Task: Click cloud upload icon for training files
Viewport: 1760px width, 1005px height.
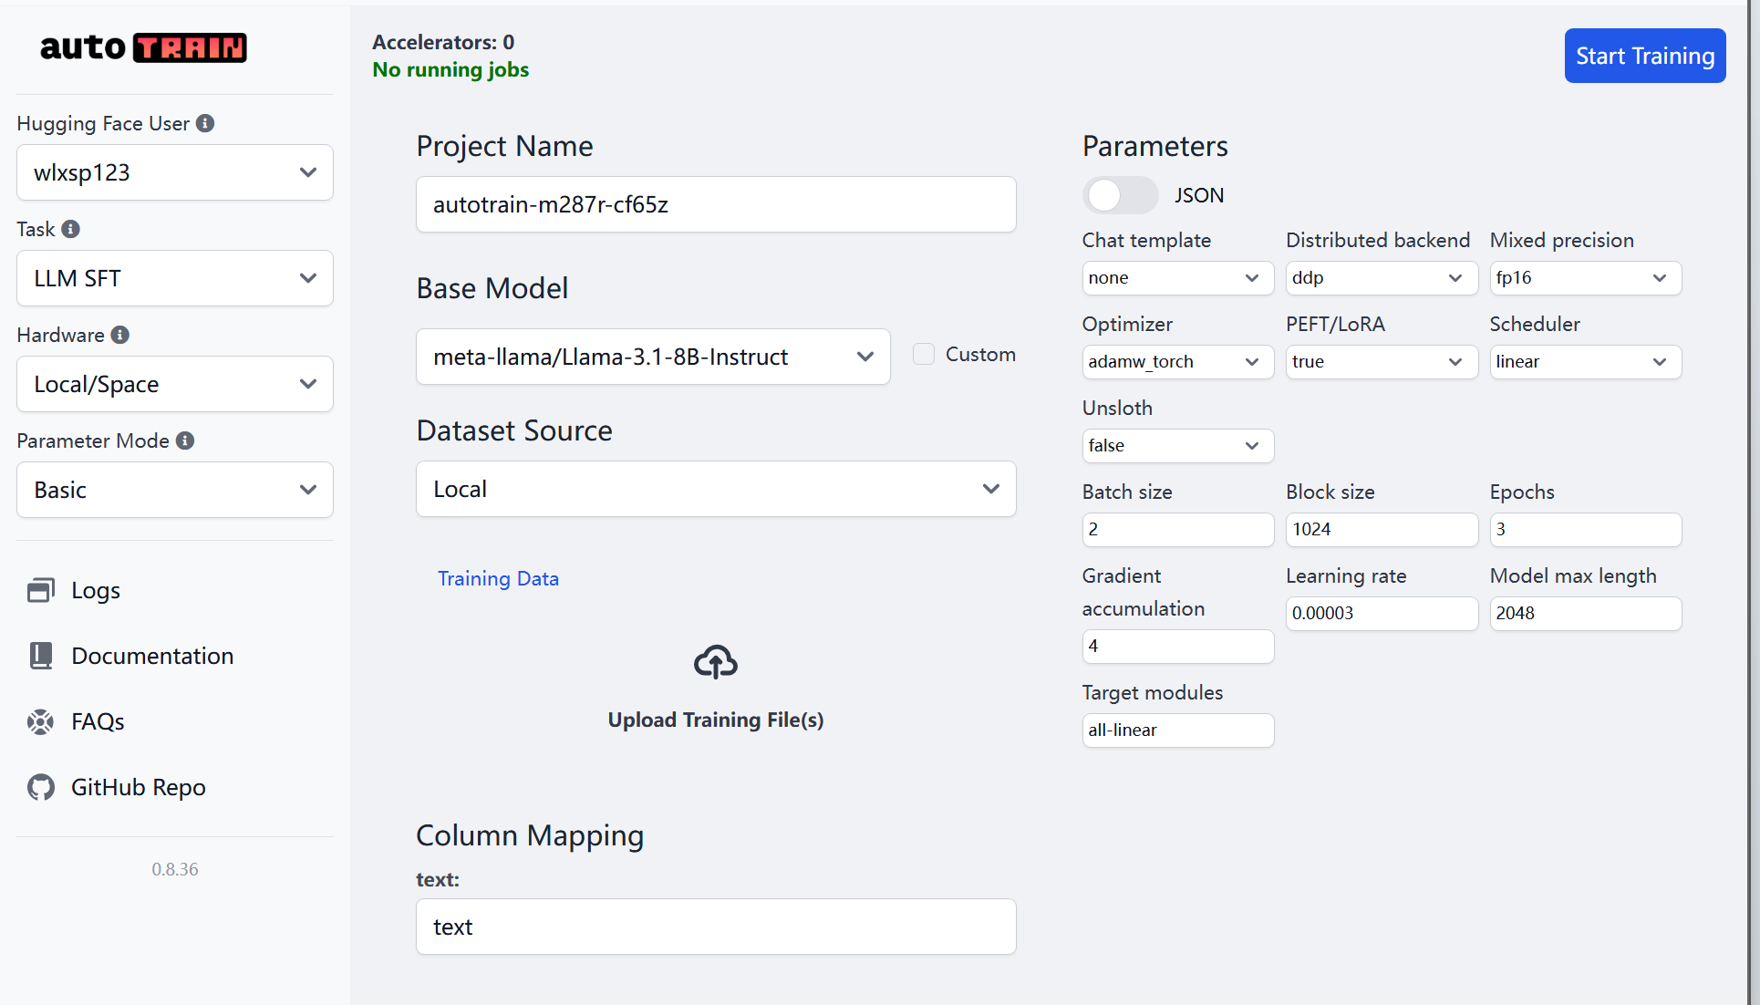Action: (715, 662)
